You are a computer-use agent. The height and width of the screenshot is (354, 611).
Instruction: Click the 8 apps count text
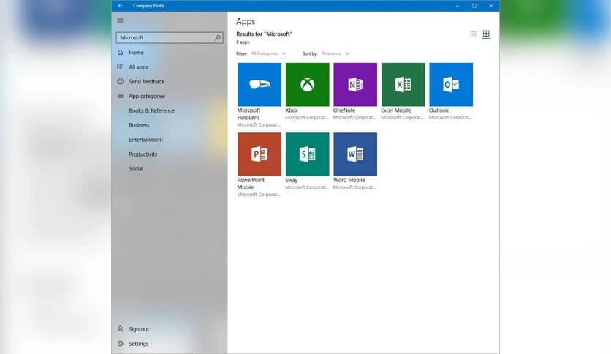[243, 42]
